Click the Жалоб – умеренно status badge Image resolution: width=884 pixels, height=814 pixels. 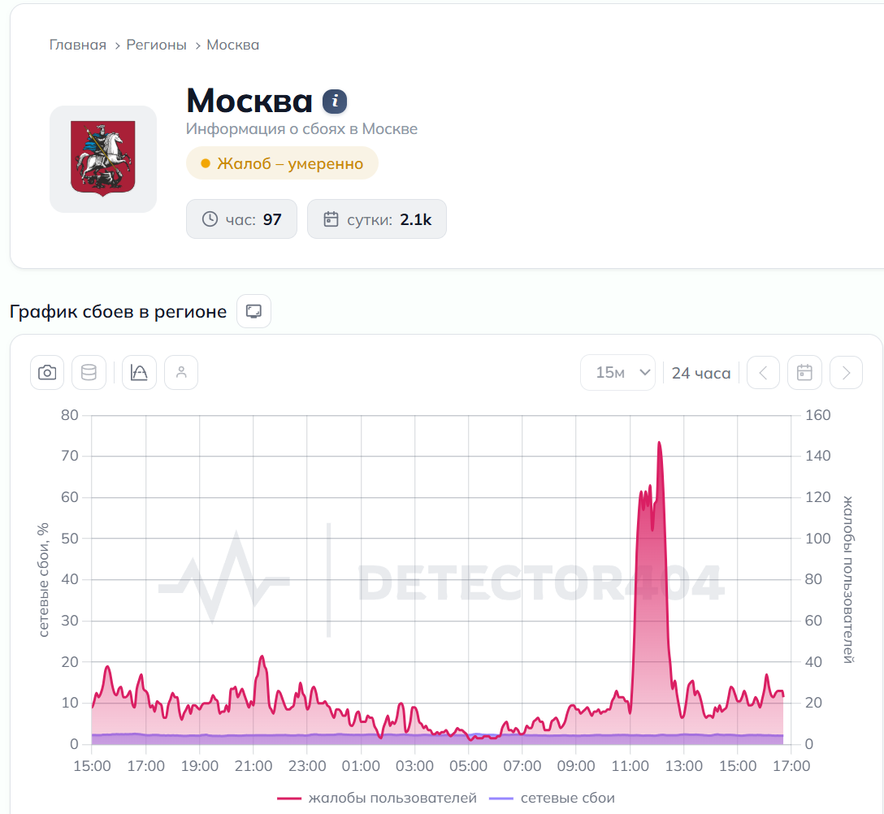tap(282, 163)
